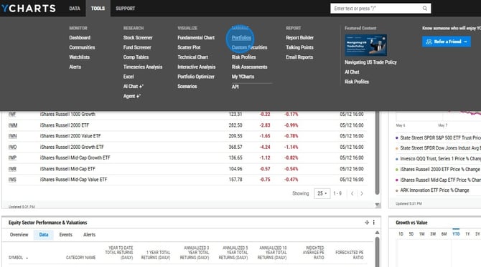Open Risk Profiles under Featured Content
The image size is (481, 267).
coord(357,82)
